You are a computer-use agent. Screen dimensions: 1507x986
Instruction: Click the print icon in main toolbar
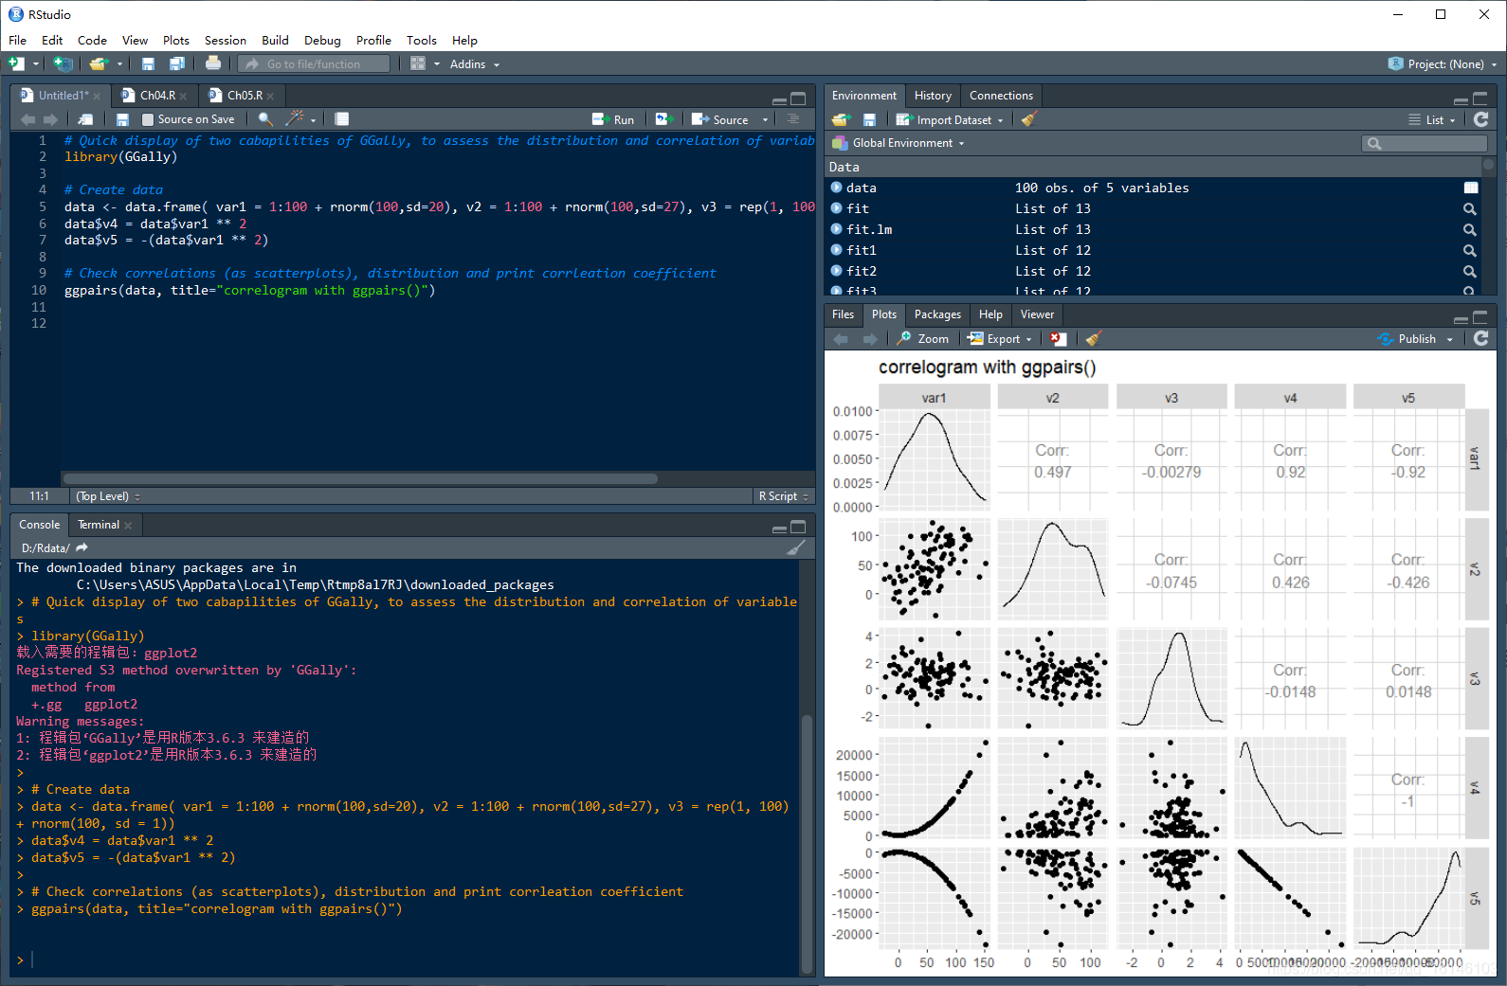[x=213, y=63]
